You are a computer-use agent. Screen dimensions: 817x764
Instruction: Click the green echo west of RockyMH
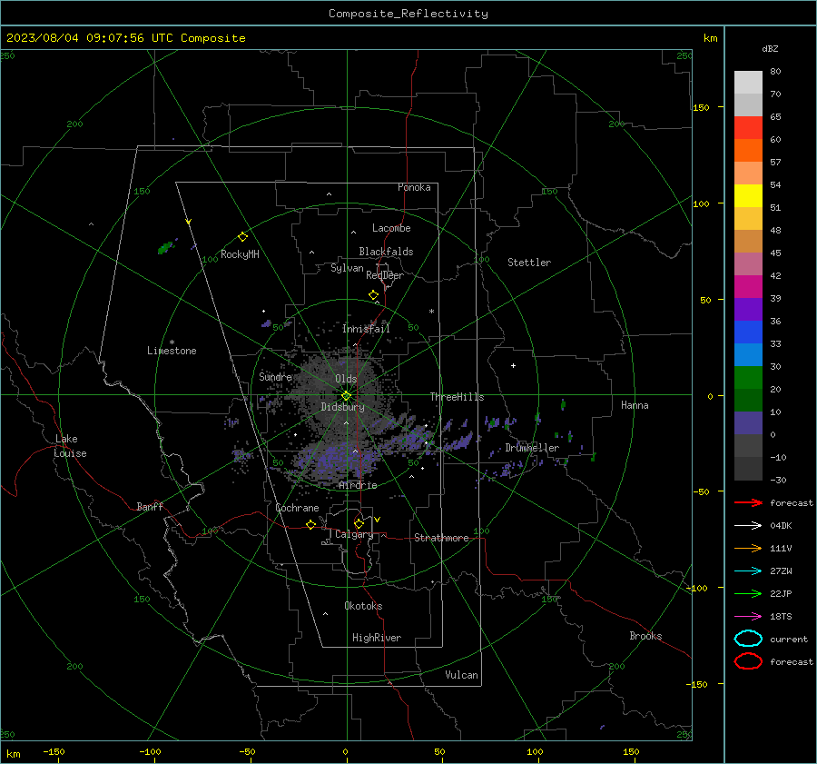tap(165, 247)
